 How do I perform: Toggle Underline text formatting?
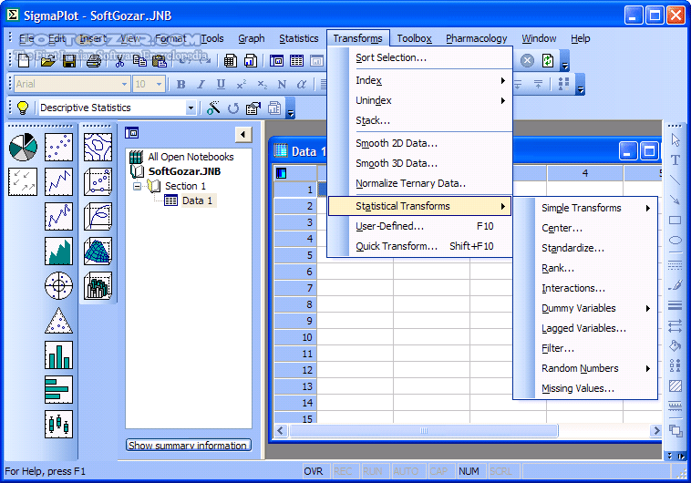(221, 84)
